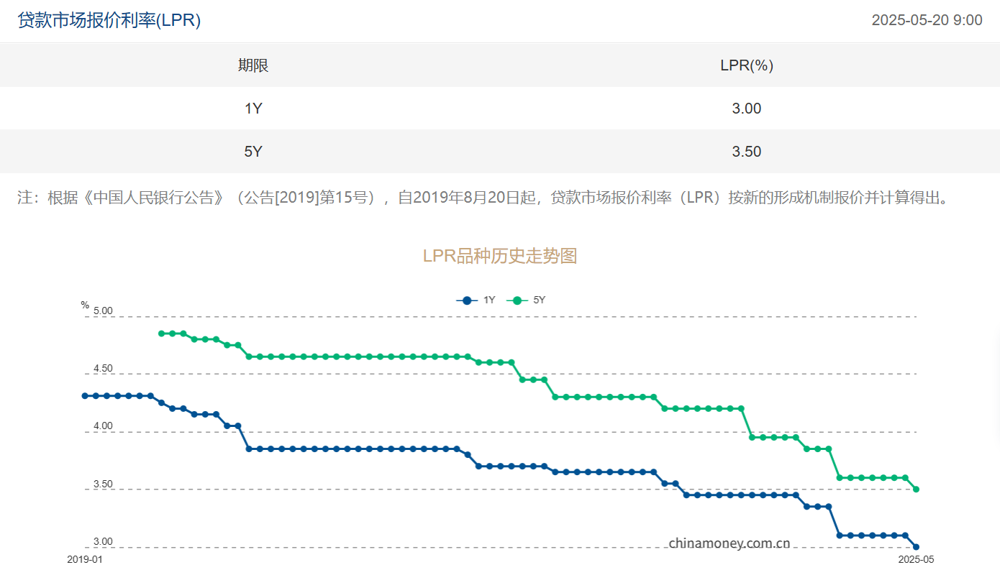The height and width of the screenshot is (570, 1000).
Task: Click the 2025-05 x-axis label
Action: (916, 558)
